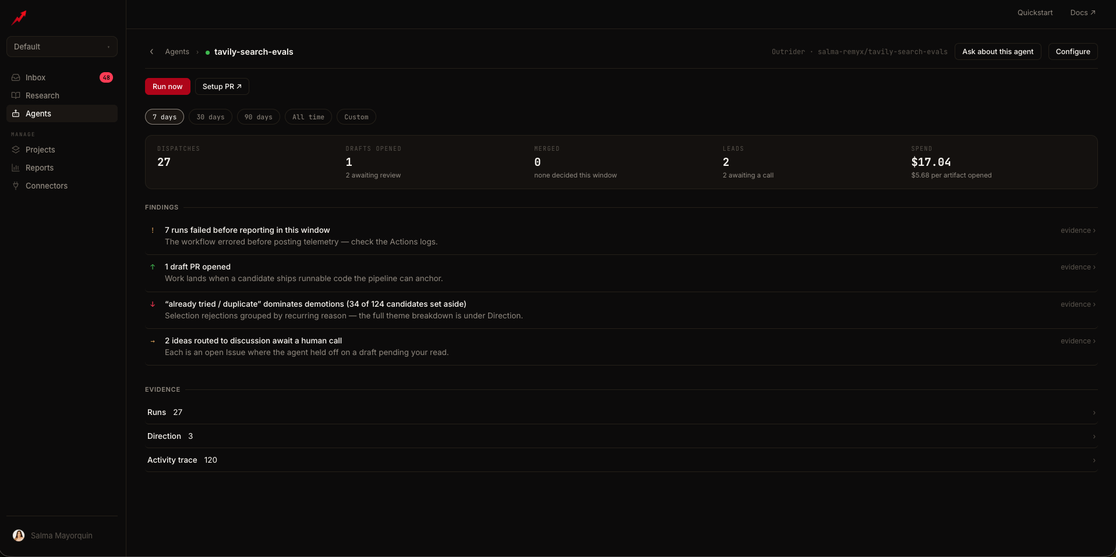Click the Reports bar chart icon
The width and height of the screenshot is (1116, 557).
pos(16,168)
